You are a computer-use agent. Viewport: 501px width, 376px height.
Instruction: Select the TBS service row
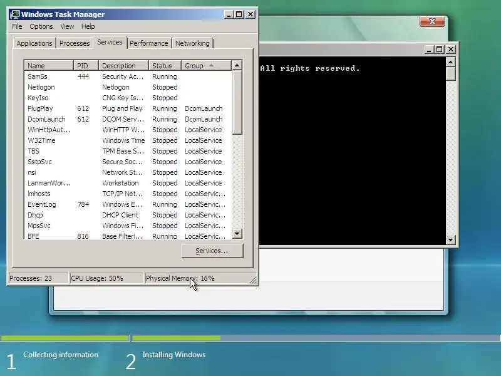coord(128,151)
